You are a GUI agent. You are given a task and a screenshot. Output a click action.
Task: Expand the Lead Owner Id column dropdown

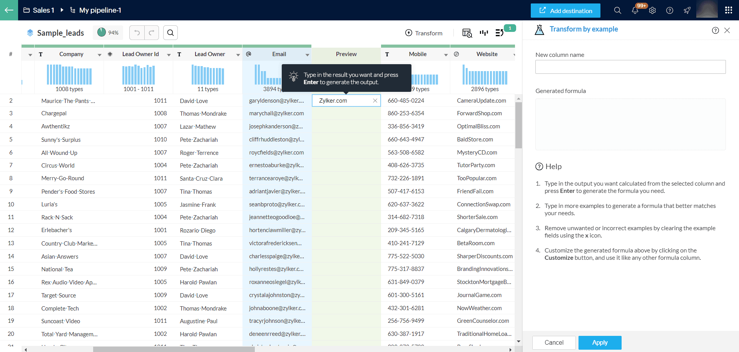tap(169, 55)
